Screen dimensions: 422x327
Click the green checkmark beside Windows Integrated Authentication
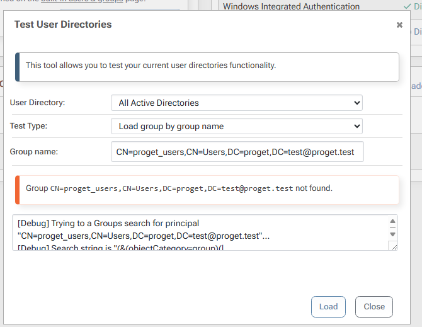click(408, 6)
